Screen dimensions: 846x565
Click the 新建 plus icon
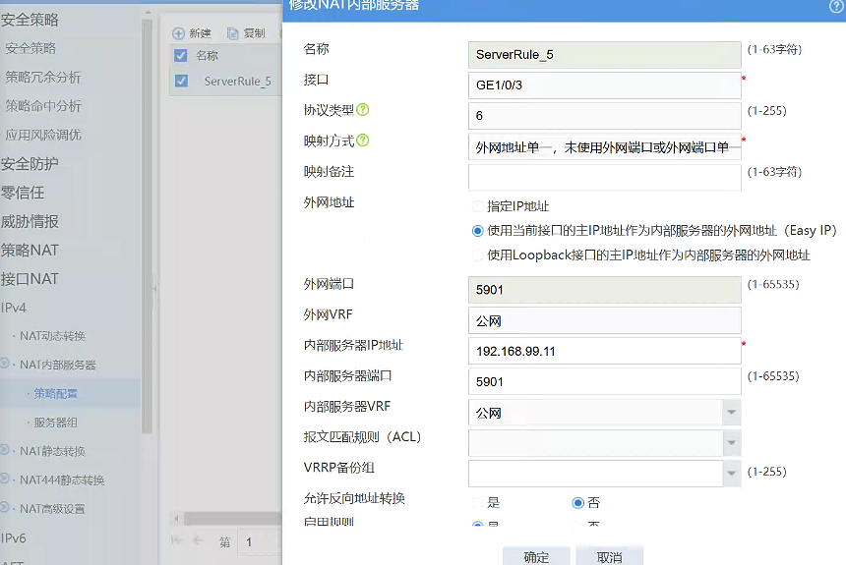178,33
